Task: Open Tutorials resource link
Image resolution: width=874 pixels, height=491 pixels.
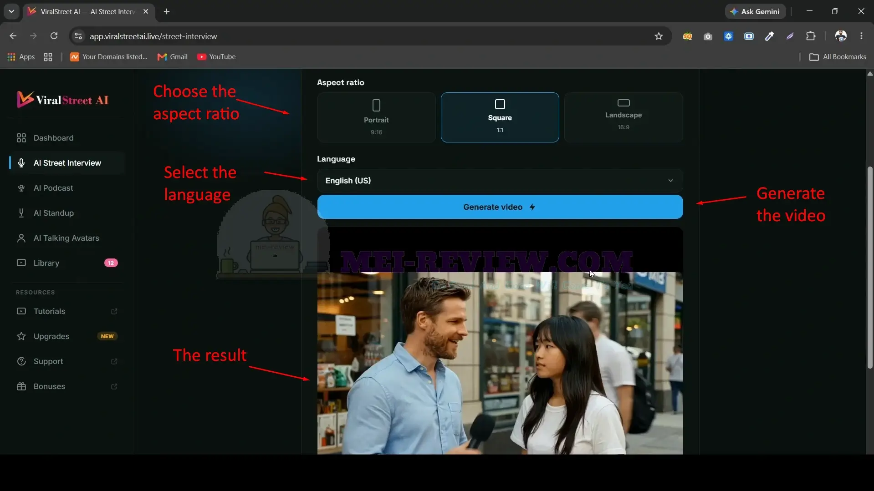Action: coord(67,311)
